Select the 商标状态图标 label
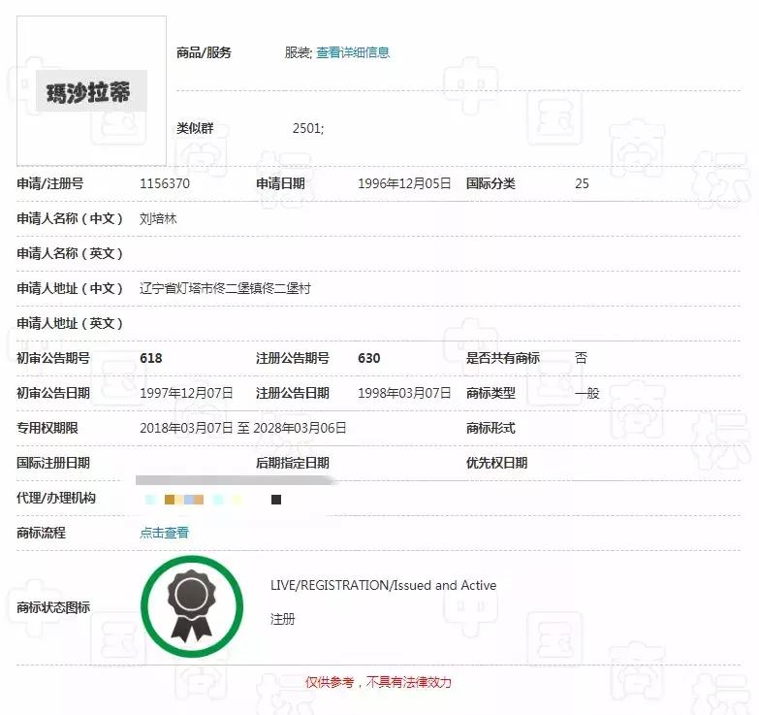This screenshot has width=759, height=715. point(53,607)
